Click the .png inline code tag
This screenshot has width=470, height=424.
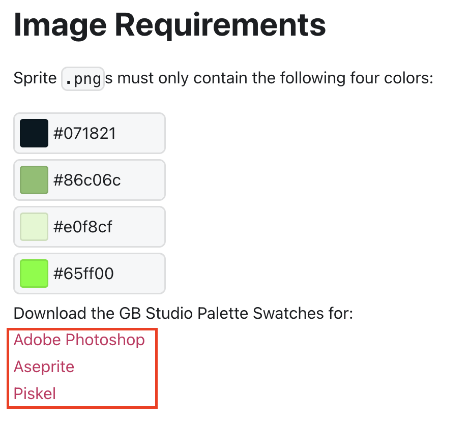coord(83,79)
